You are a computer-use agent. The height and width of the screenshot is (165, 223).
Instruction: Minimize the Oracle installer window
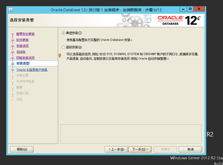(183, 9)
